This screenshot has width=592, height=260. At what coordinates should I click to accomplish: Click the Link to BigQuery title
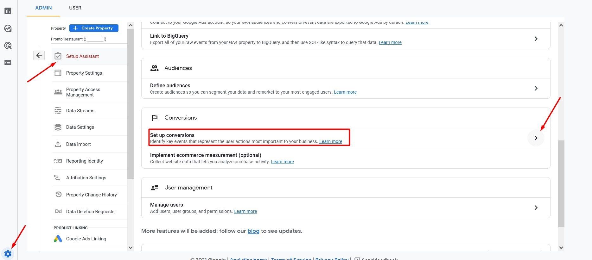point(169,36)
